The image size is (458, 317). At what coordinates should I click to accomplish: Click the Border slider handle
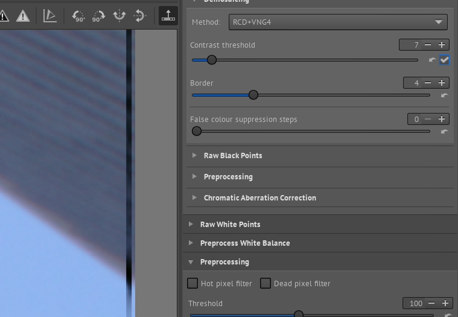[x=253, y=95]
